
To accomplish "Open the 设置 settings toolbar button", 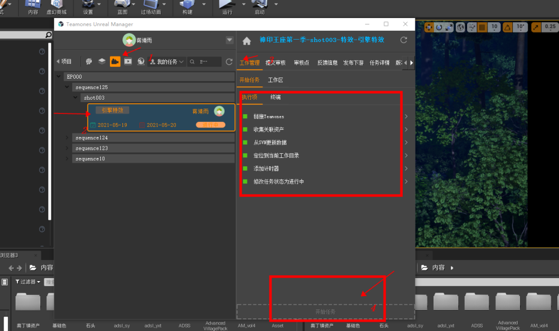I will pos(88,7).
